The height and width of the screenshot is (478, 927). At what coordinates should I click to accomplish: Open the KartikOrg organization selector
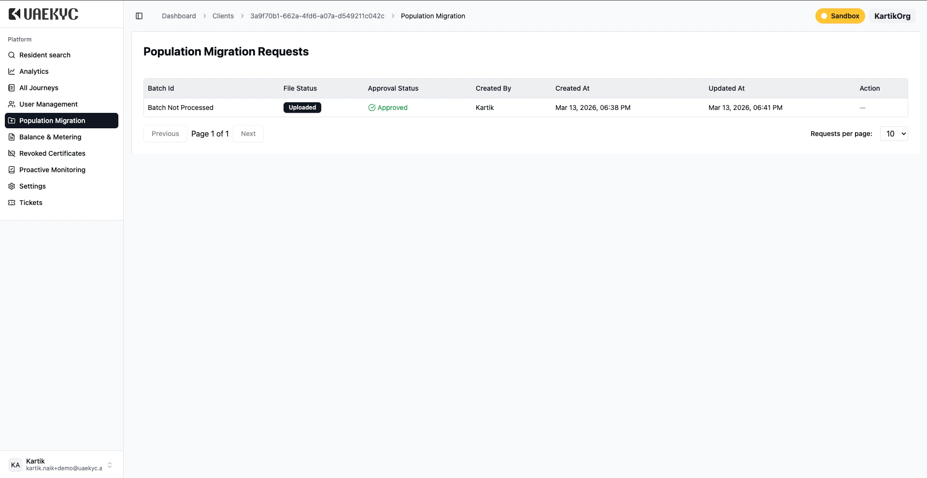[x=892, y=16]
